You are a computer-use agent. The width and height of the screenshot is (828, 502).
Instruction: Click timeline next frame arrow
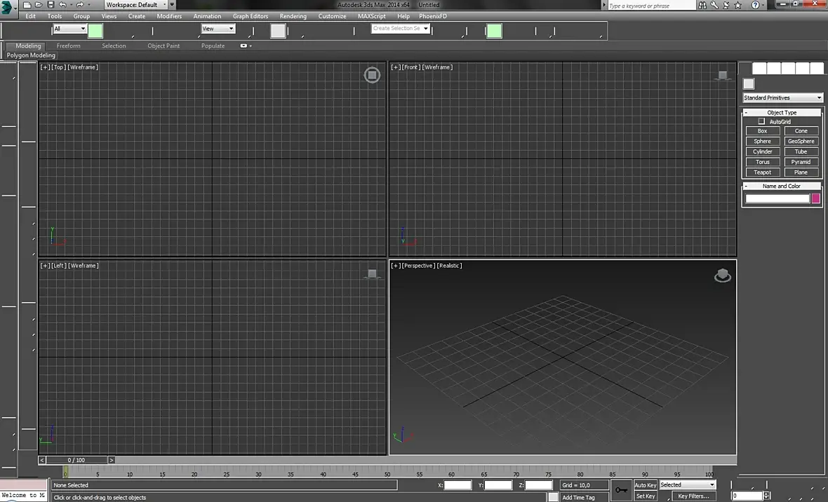(x=111, y=461)
